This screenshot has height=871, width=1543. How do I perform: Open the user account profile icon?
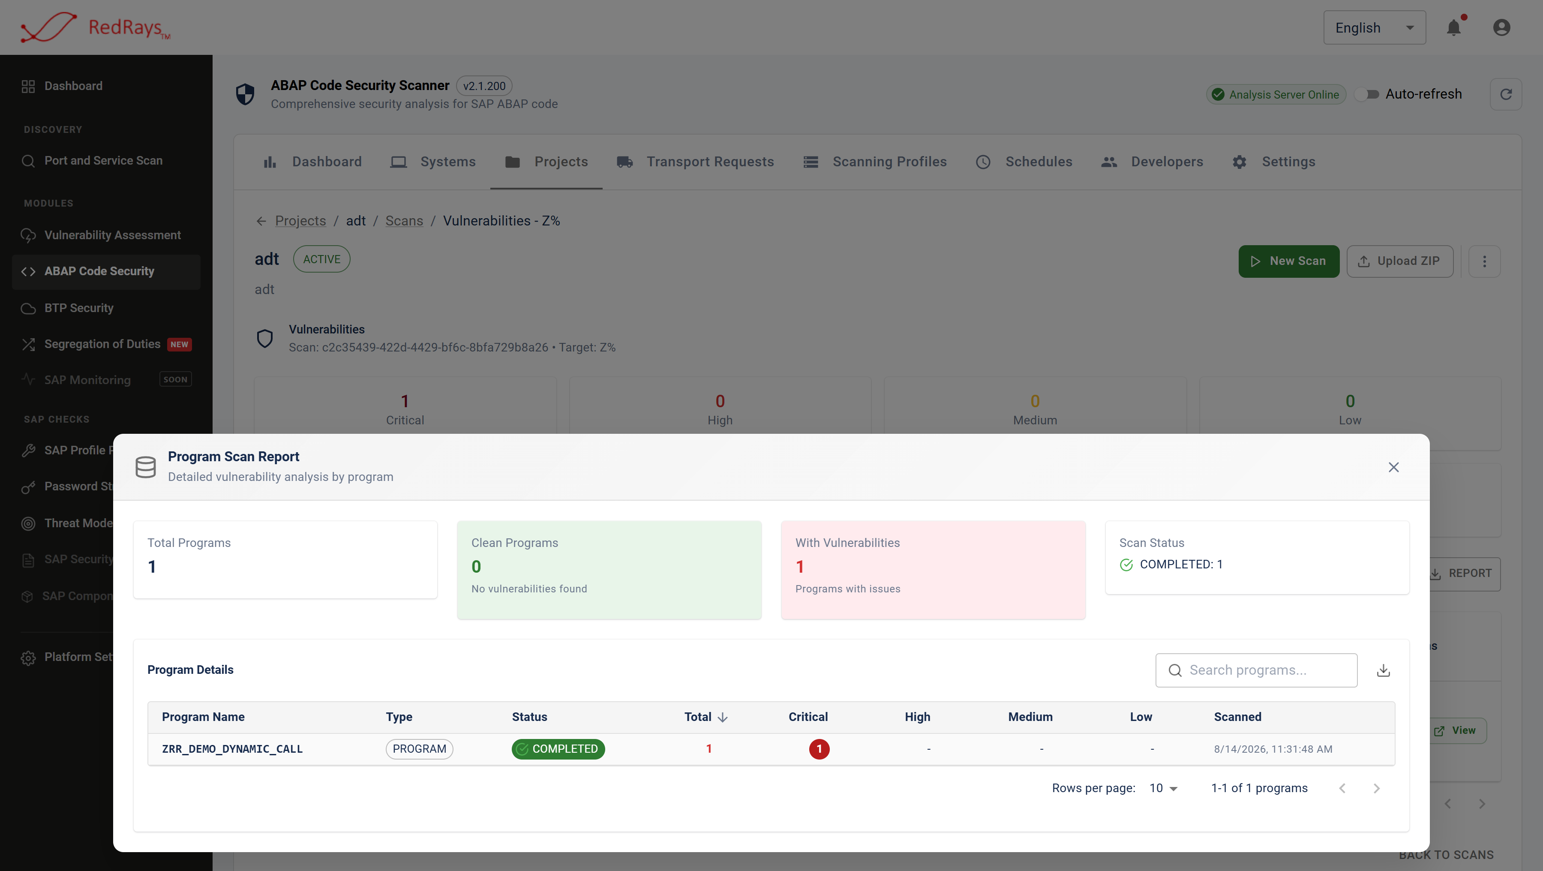coord(1501,27)
